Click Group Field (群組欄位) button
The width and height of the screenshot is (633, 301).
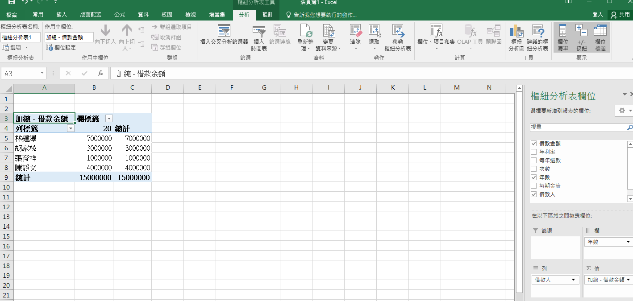click(166, 47)
